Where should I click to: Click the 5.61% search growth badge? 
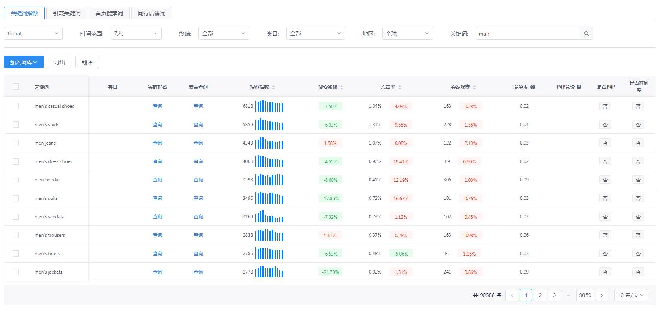330,235
